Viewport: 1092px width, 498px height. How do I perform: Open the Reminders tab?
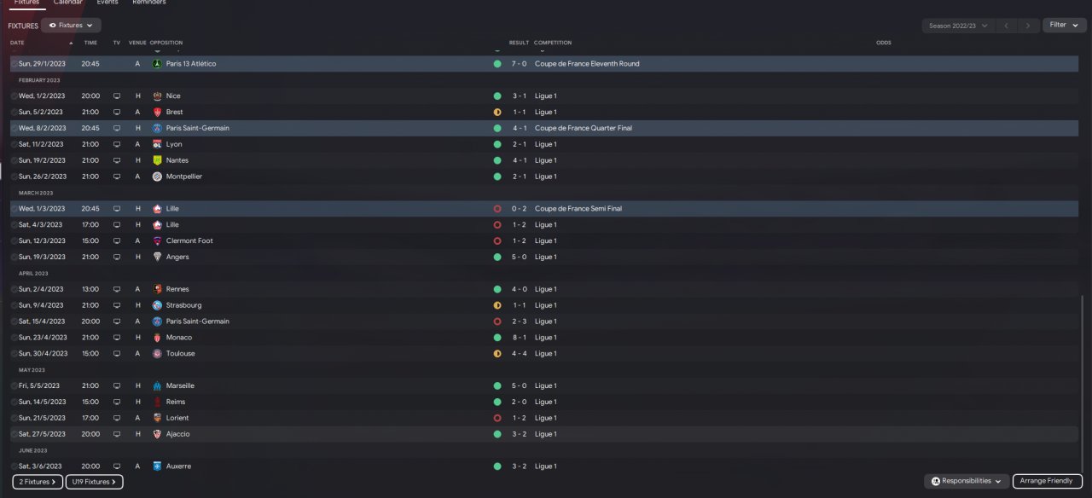149,3
